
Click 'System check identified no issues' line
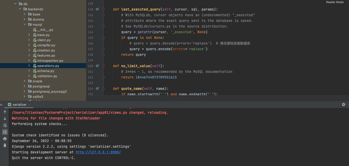[x=60, y=135]
